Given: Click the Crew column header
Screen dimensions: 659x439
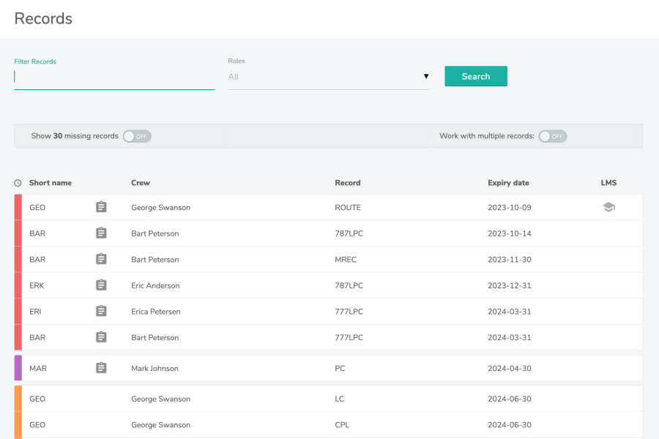Looking at the screenshot, I should 141,183.
